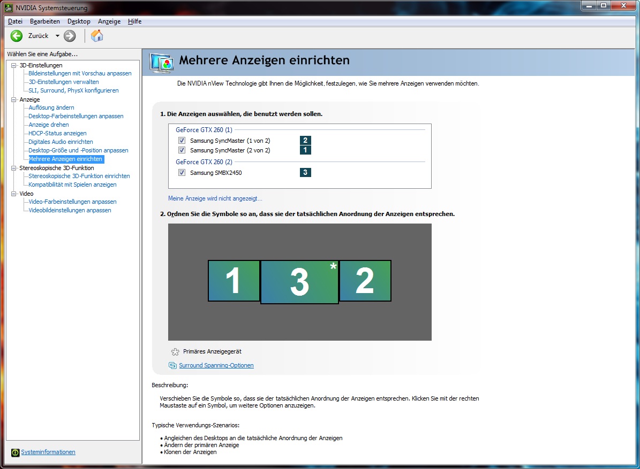
Task: Select Mehrere Anzeigen einrichten tree item
Action: pyautogui.click(x=66, y=159)
